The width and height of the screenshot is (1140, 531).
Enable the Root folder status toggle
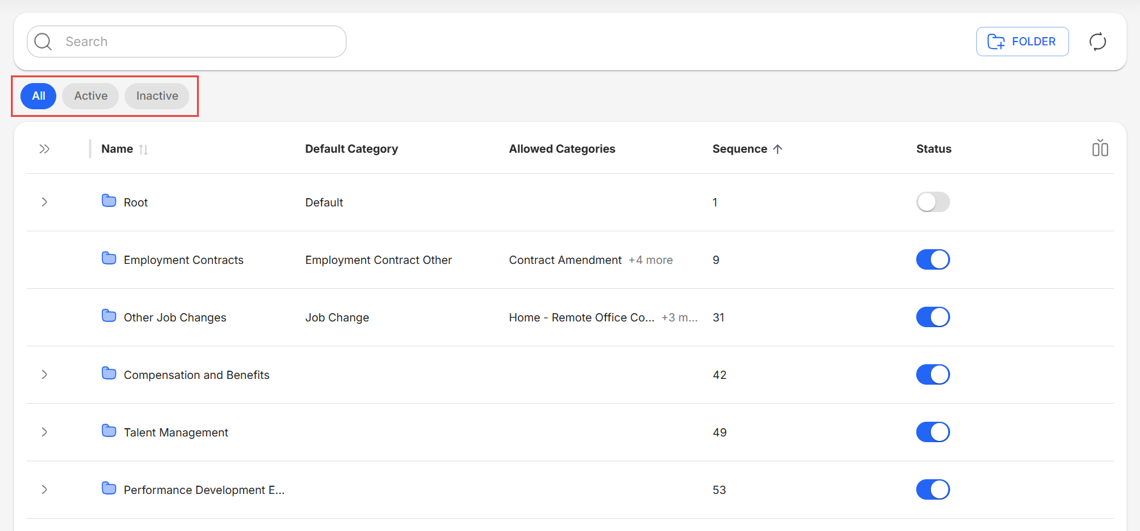(x=932, y=202)
